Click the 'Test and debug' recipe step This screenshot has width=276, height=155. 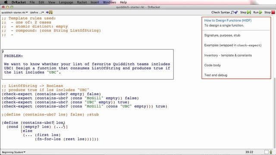coord(216,75)
